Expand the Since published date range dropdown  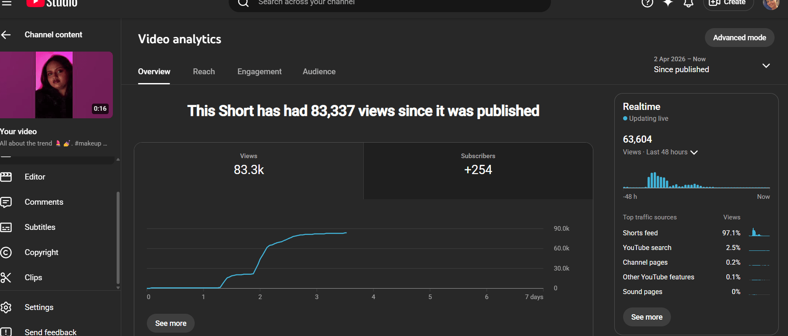(x=766, y=65)
